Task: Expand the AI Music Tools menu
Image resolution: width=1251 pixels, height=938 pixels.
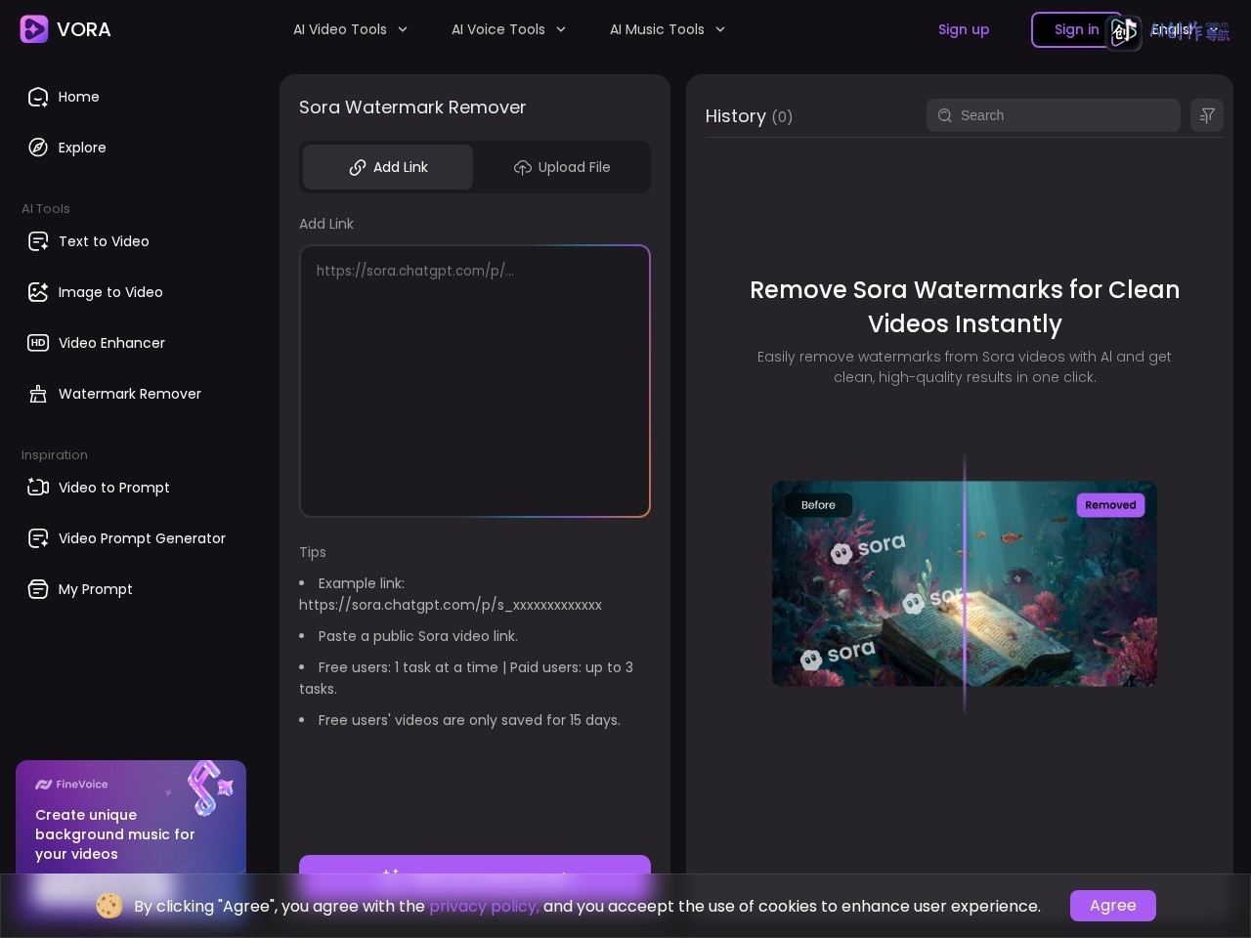Action: coord(668,29)
